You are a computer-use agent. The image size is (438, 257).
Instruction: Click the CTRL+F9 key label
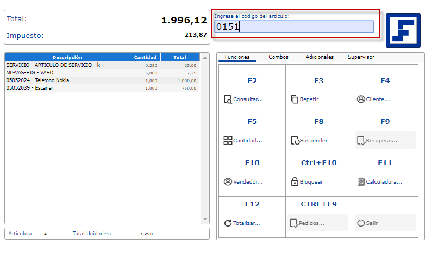pyautogui.click(x=319, y=204)
